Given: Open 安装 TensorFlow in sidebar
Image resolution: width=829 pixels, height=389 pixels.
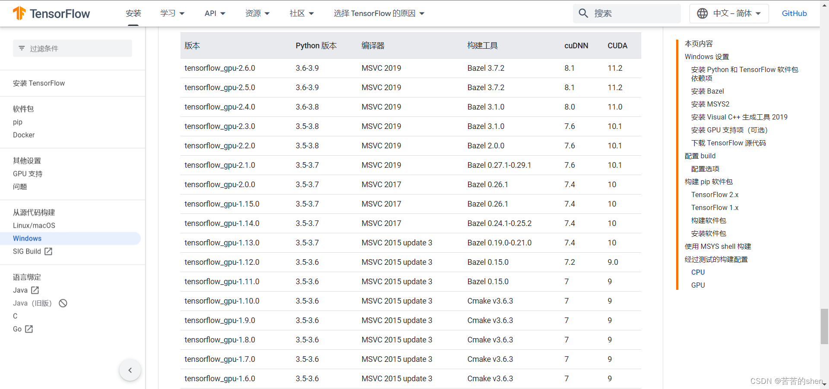Looking at the screenshot, I should (39, 83).
